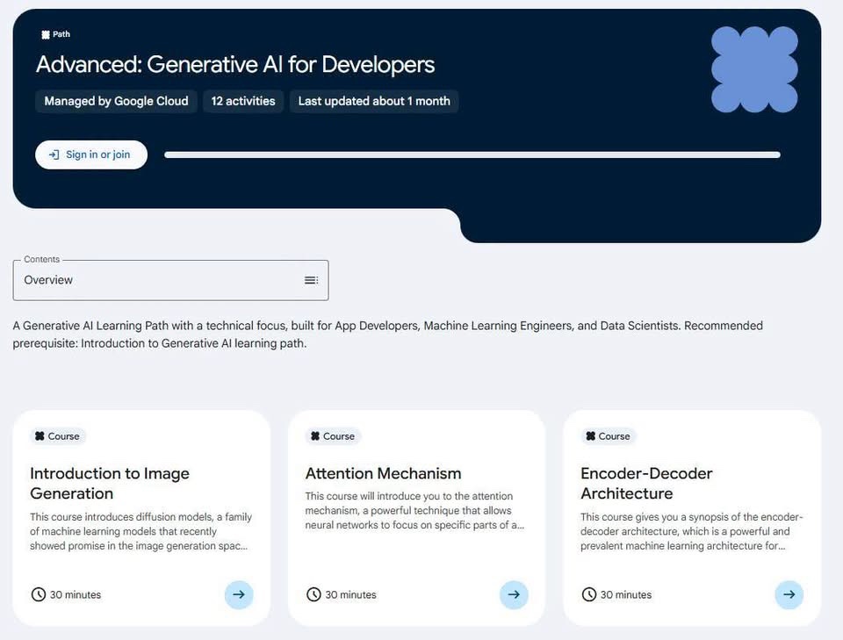Click 30 minutes on Image Generation card

click(x=76, y=595)
